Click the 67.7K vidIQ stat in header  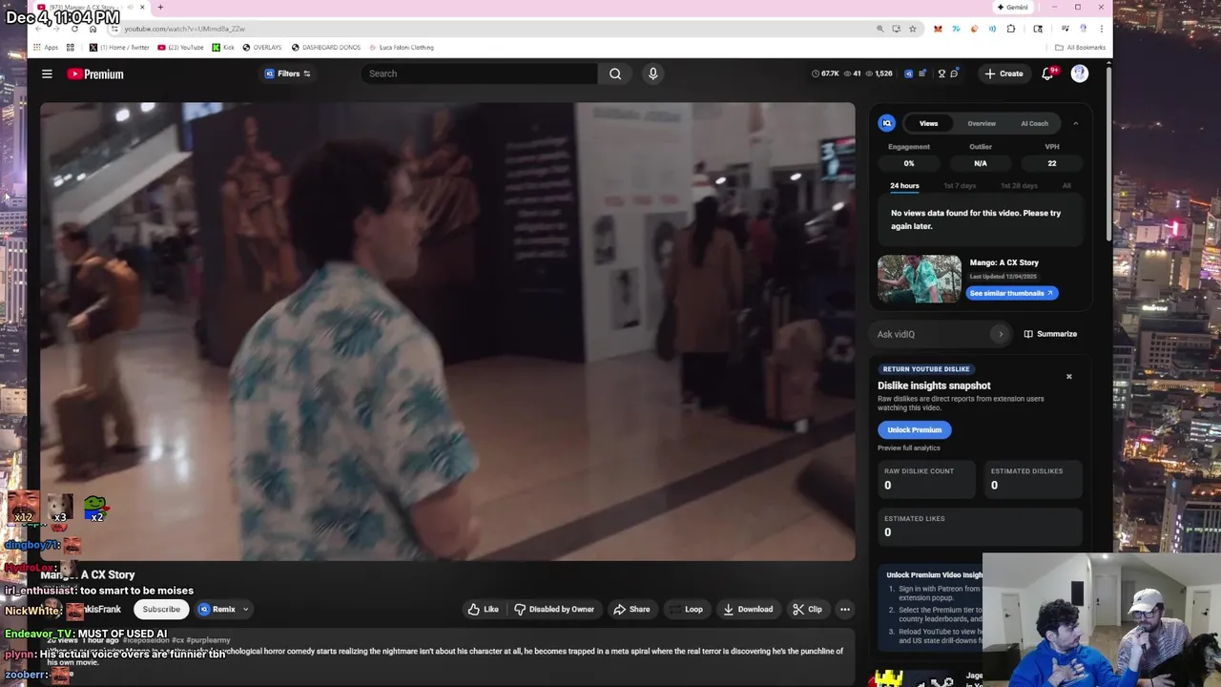pyautogui.click(x=825, y=73)
